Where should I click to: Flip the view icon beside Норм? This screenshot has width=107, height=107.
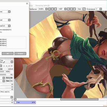coord(84,9)
